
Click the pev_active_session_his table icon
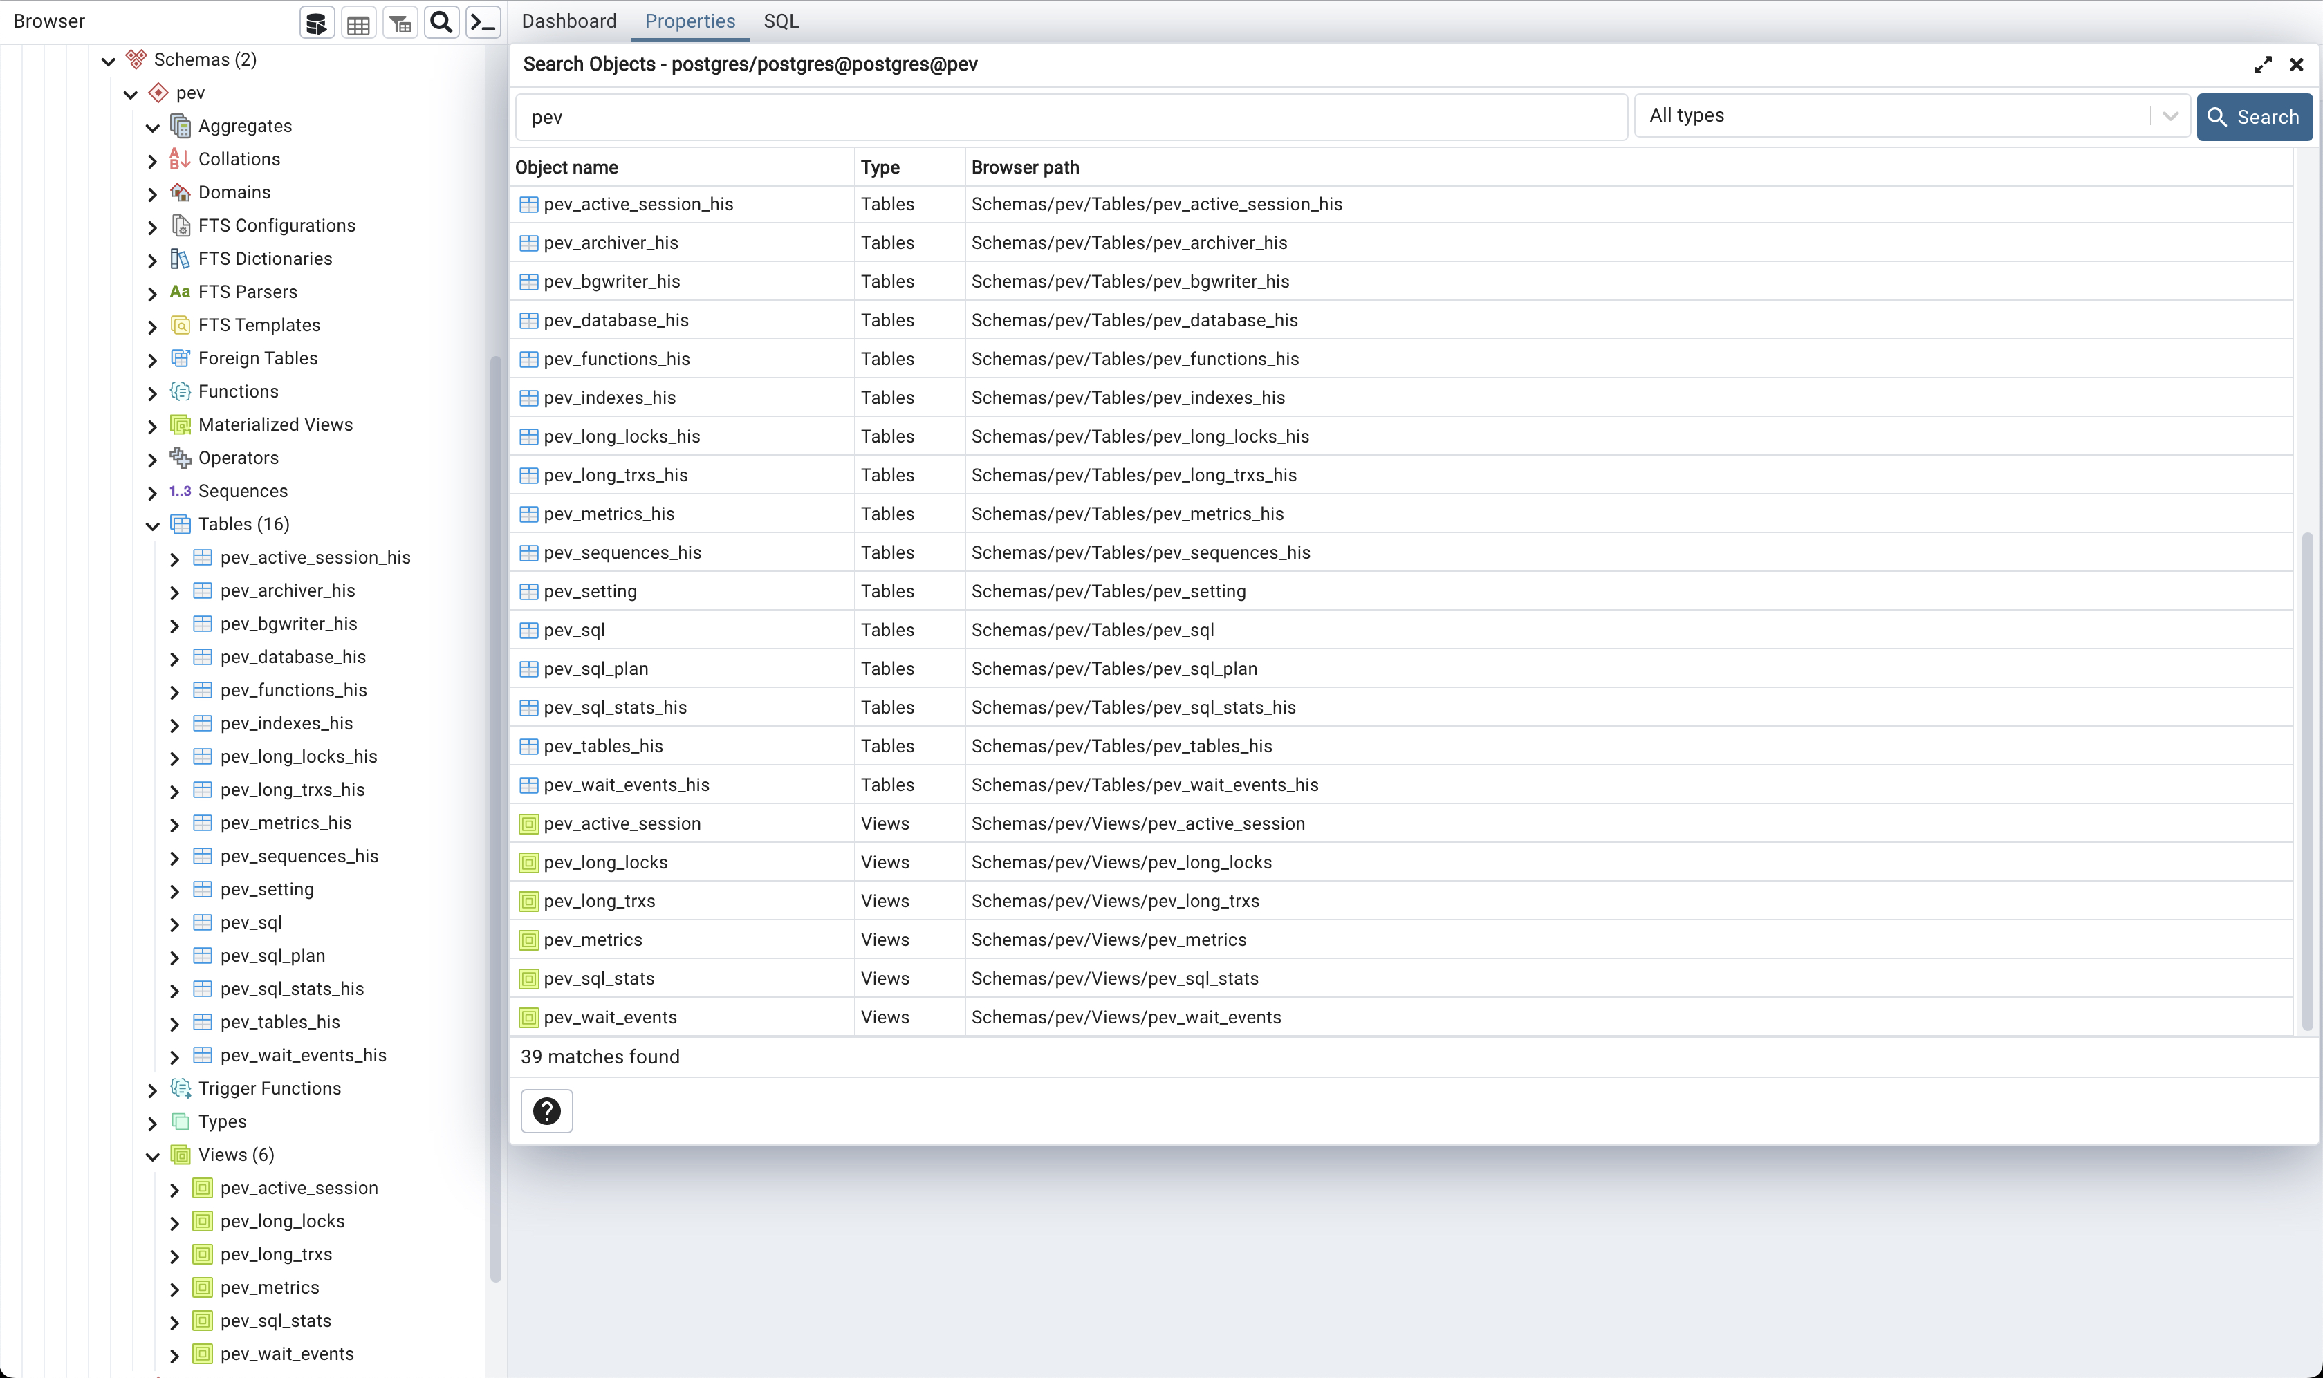click(528, 203)
